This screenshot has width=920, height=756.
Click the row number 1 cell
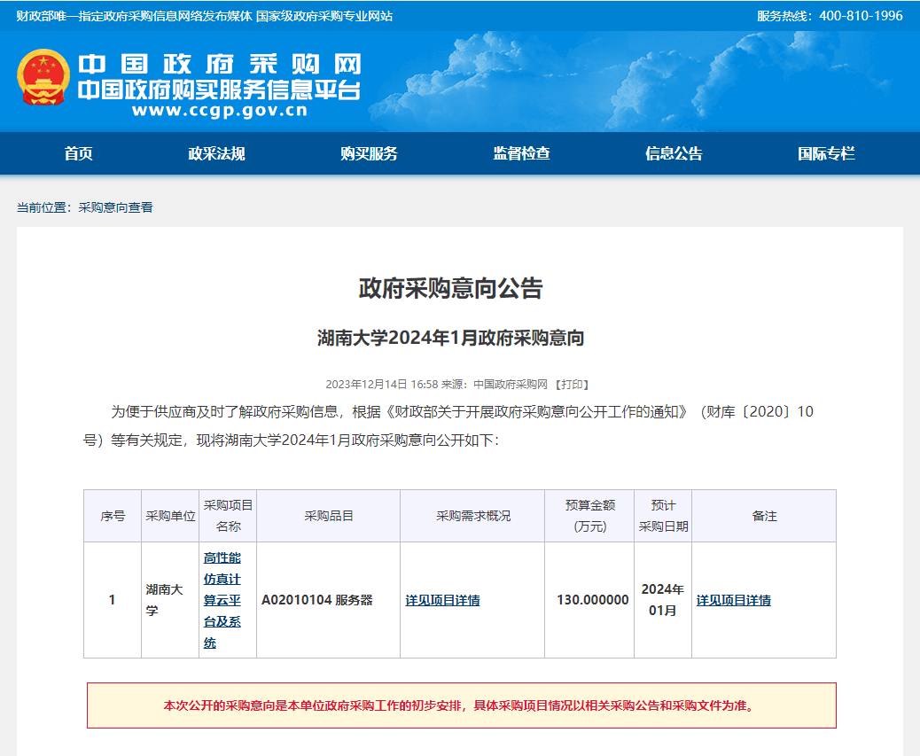tap(113, 600)
